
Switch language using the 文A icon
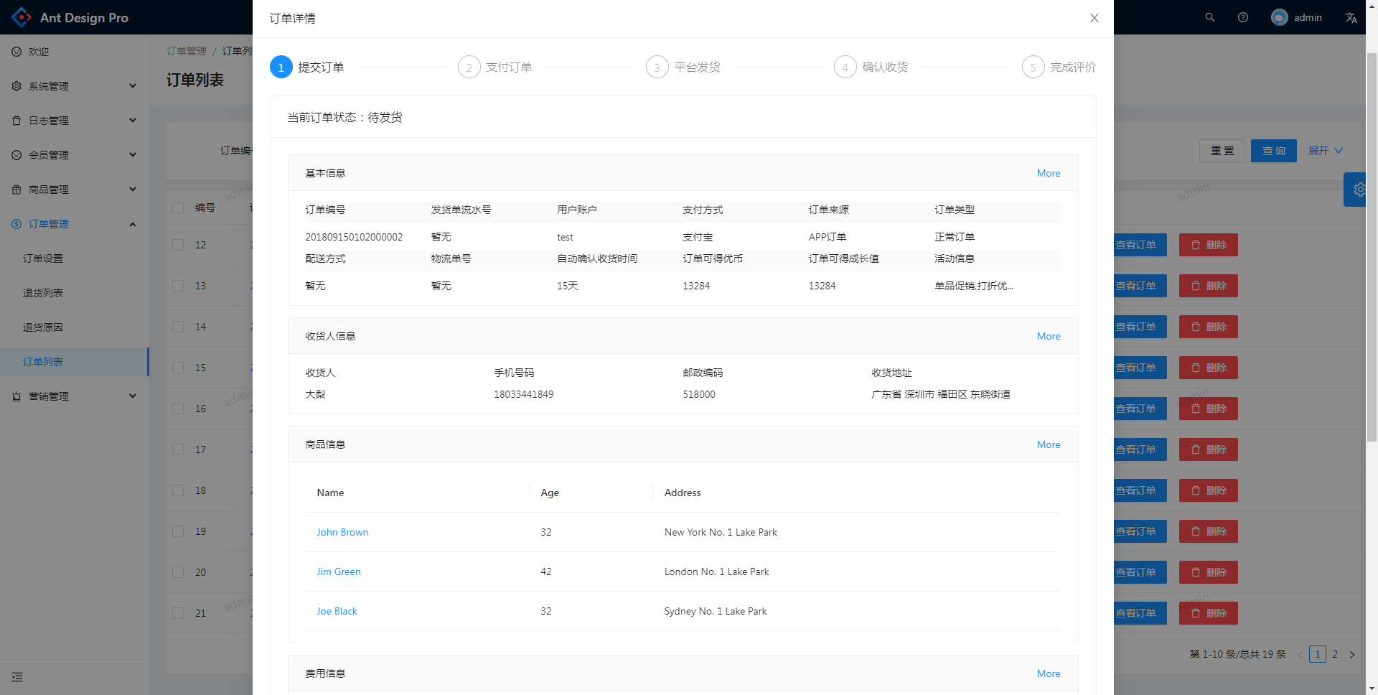point(1351,17)
